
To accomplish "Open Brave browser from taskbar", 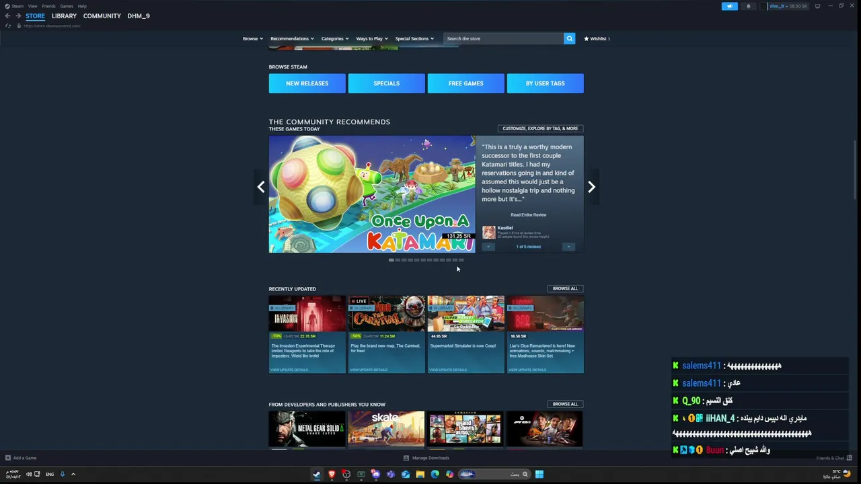I will click(x=332, y=474).
